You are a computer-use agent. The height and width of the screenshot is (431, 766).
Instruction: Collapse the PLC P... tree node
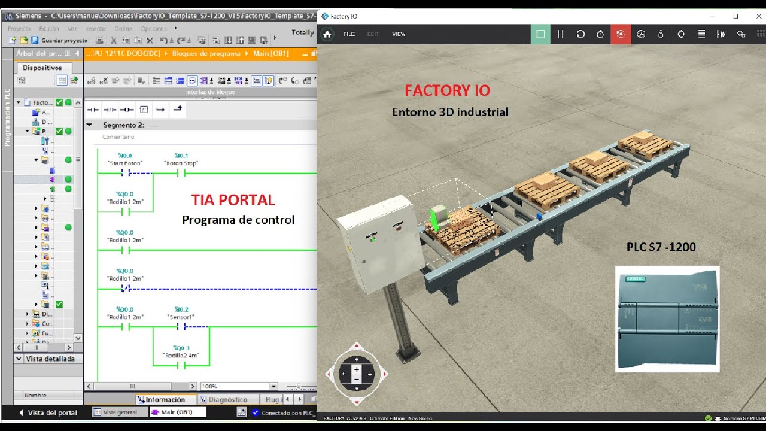click(x=27, y=131)
